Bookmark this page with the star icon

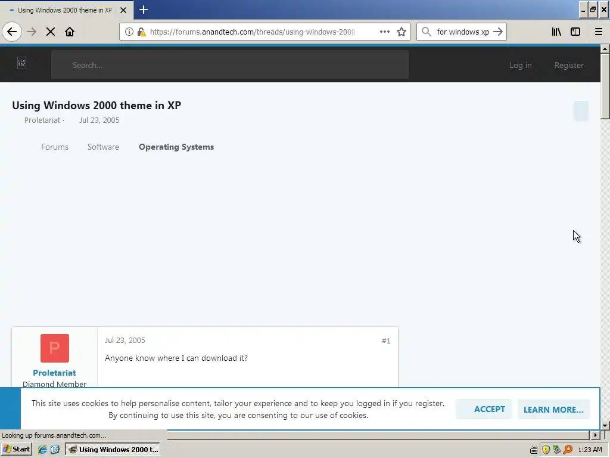click(402, 32)
